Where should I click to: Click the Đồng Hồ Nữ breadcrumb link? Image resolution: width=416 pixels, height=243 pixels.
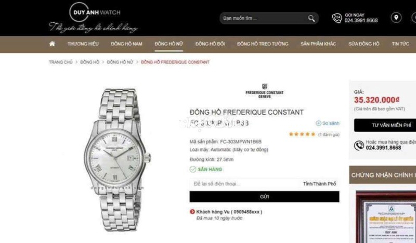[x=120, y=62]
